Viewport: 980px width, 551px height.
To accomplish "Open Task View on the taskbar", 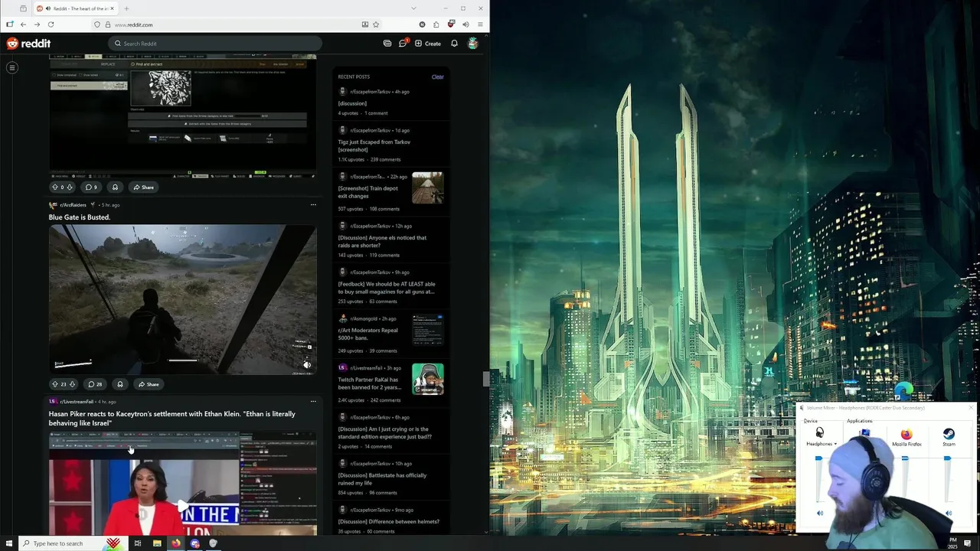I will (138, 543).
